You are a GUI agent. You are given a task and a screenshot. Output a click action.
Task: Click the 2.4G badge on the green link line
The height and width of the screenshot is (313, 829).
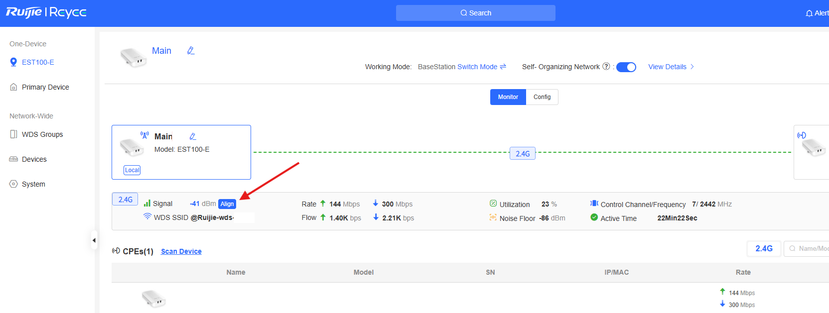pos(522,154)
